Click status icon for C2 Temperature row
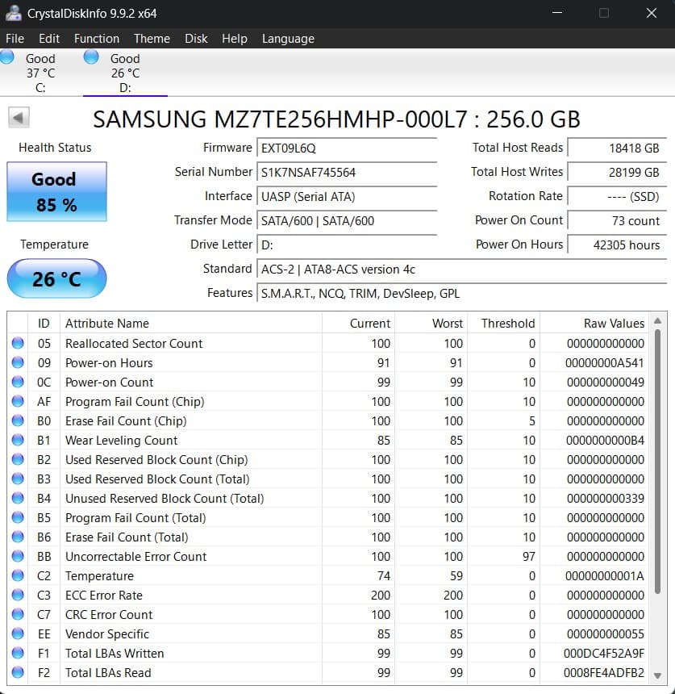Screen dimensions: 675x694 [x=18, y=575]
